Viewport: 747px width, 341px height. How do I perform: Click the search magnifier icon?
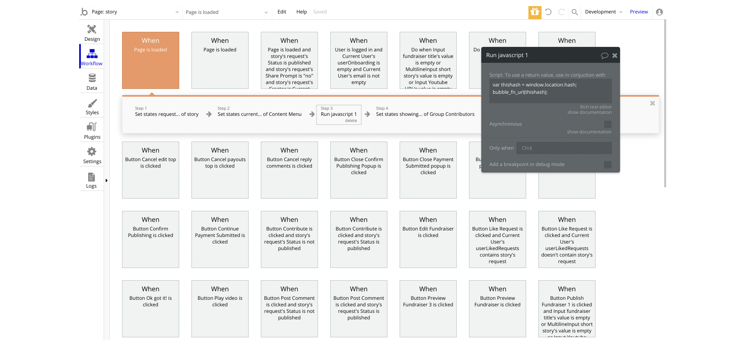point(575,12)
